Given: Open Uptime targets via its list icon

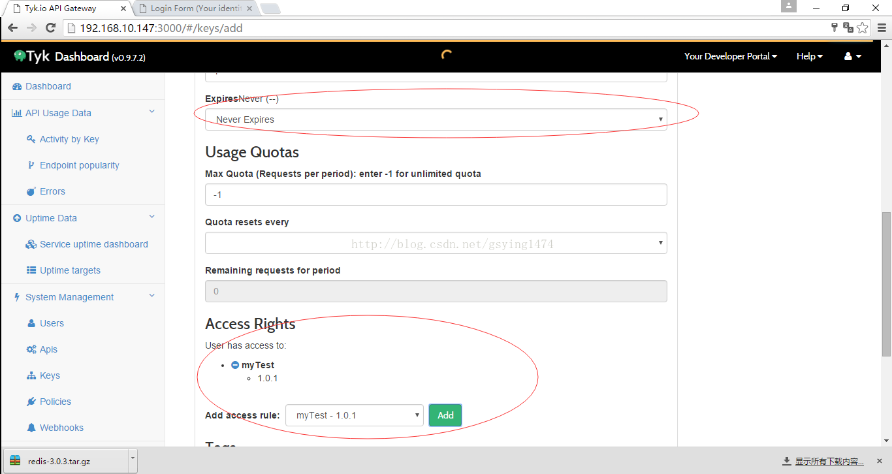Looking at the screenshot, I should (x=31, y=270).
